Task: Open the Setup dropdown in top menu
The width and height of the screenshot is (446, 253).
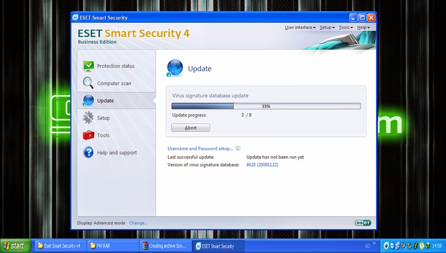Action: coord(327,27)
